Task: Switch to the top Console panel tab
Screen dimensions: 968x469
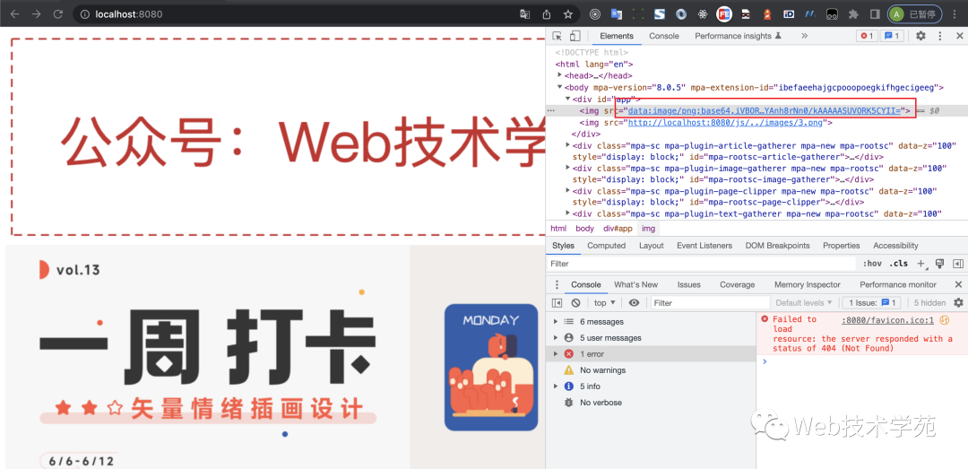Action: coord(663,36)
